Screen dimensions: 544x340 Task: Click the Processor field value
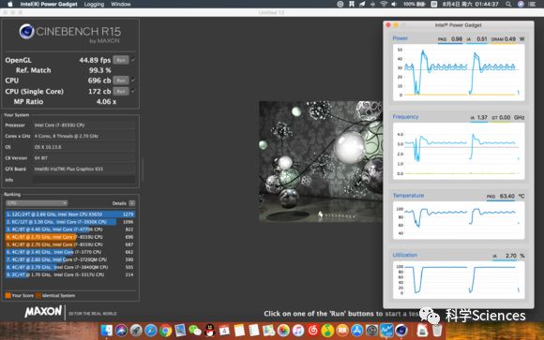click(x=83, y=126)
